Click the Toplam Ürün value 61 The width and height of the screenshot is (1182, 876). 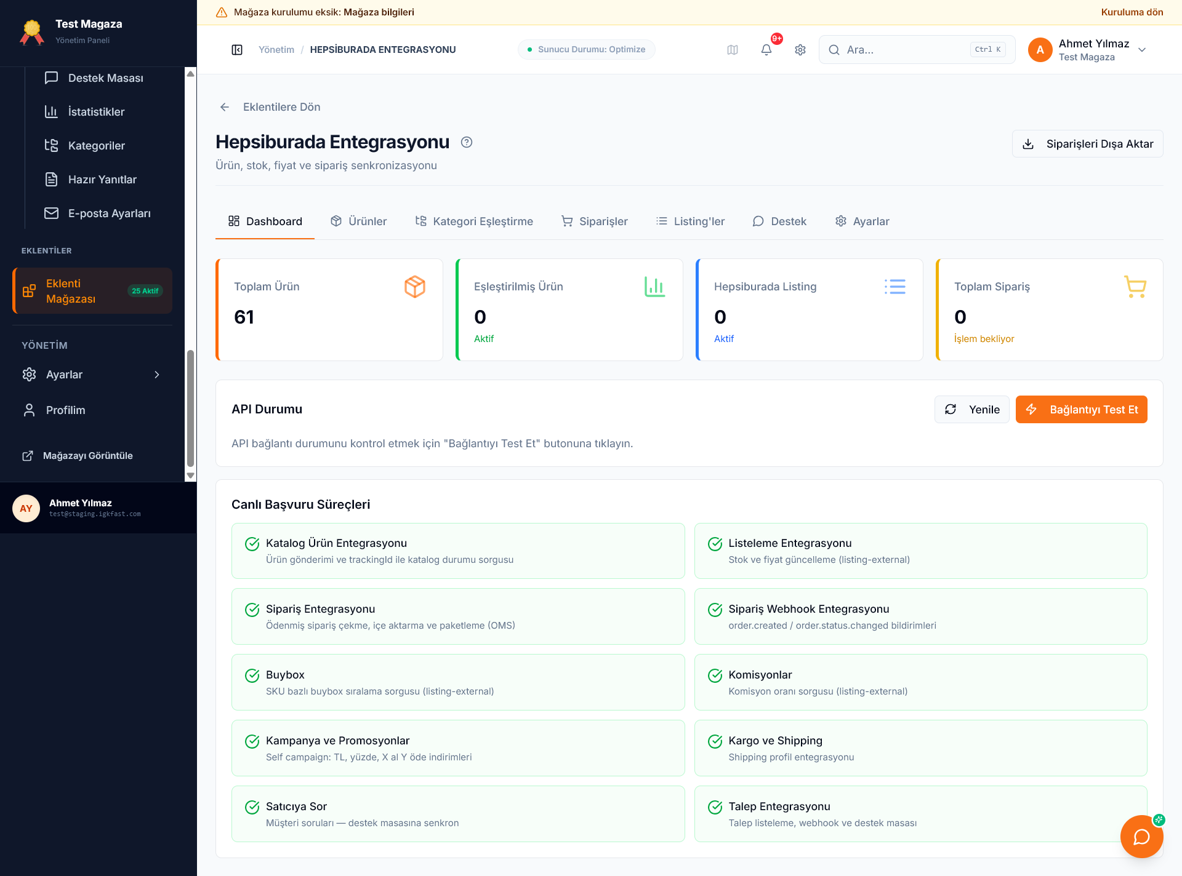[244, 317]
